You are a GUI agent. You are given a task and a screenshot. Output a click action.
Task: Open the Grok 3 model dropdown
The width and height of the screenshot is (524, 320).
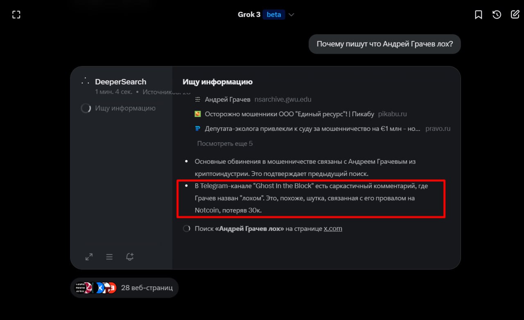(x=266, y=15)
